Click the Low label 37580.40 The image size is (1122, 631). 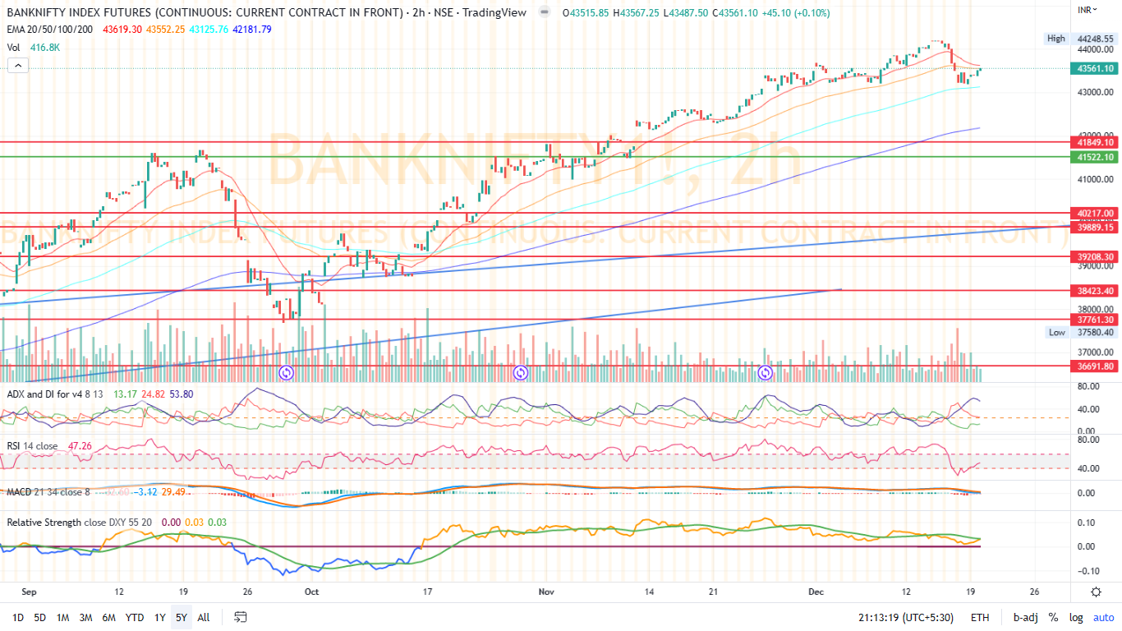coord(1096,333)
